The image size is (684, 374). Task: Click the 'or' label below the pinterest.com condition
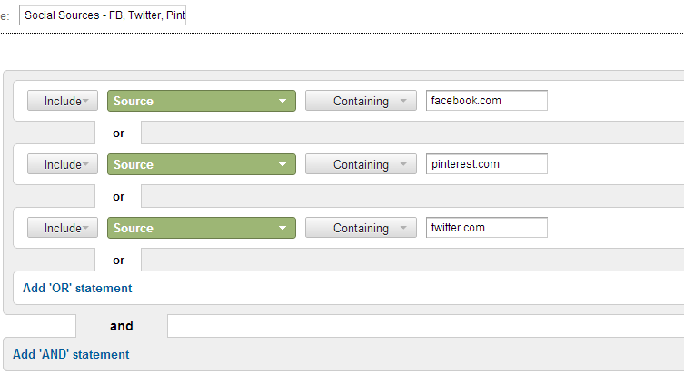pyautogui.click(x=118, y=197)
